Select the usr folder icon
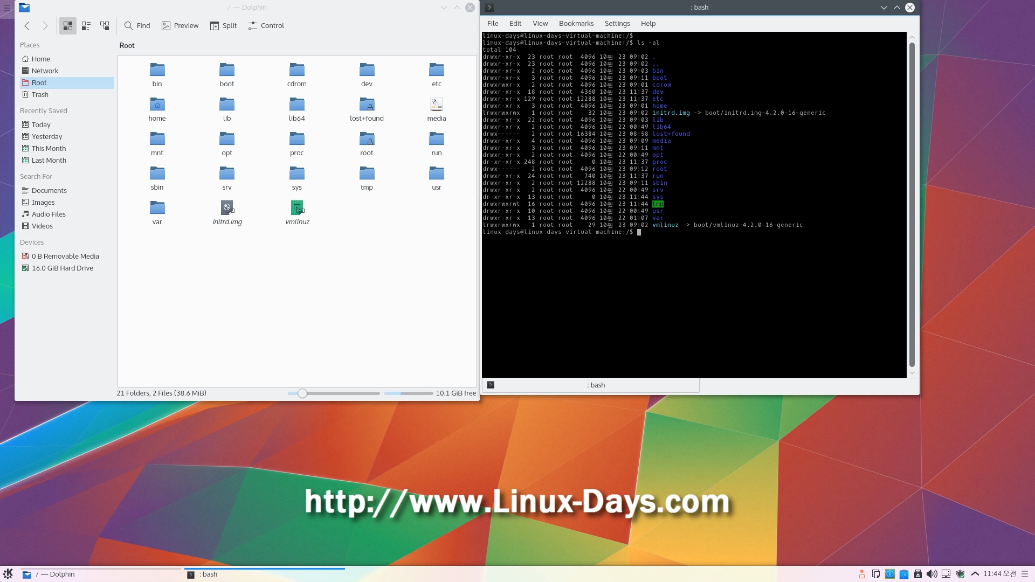Viewport: 1035px width, 582px height. pyautogui.click(x=437, y=174)
